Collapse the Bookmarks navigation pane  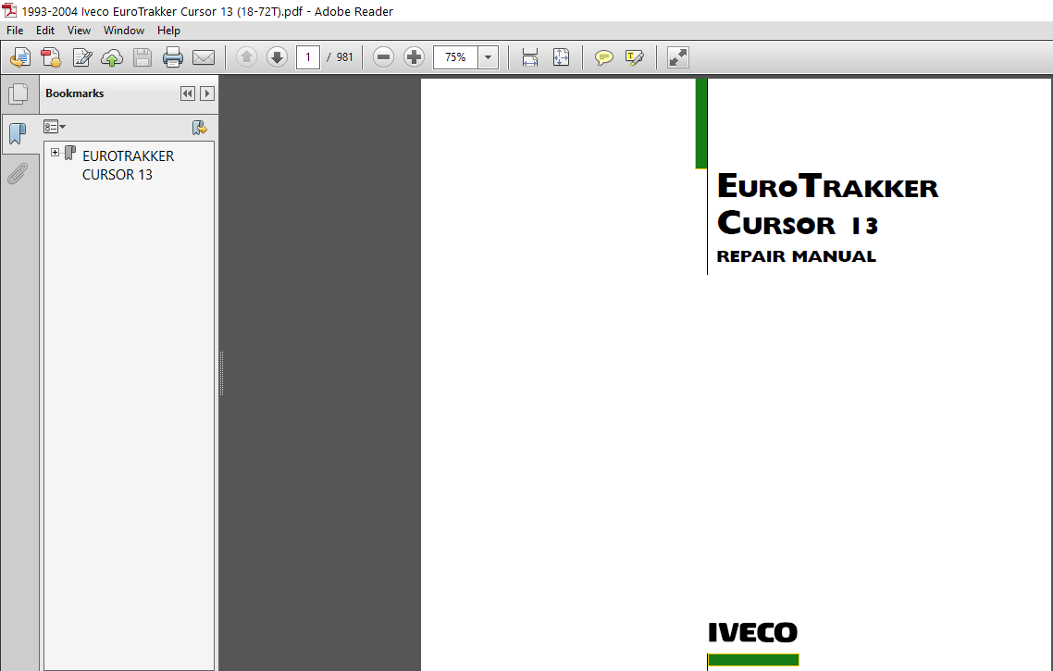tap(187, 93)
